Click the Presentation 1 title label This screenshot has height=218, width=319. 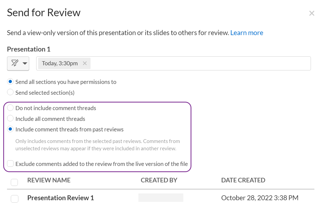click(x=28, y=49)
